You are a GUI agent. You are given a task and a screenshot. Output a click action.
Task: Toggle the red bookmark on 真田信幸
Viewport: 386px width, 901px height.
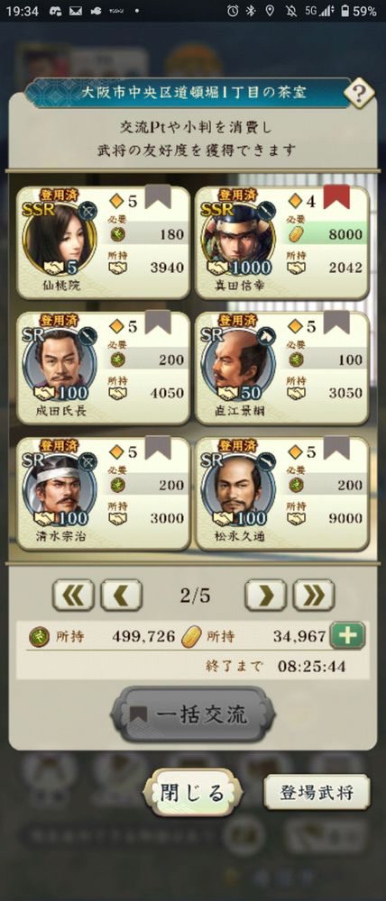(336, 197)
